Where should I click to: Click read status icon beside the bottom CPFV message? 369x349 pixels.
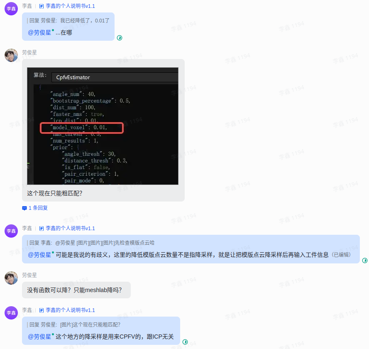coord(185,342)
